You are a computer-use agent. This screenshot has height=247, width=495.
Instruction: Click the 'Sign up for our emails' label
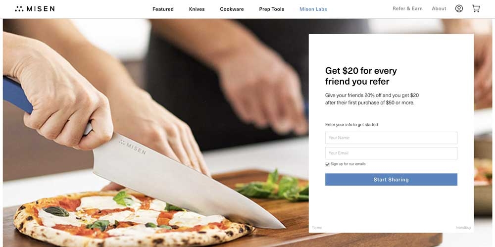click(x=348, y=164)
